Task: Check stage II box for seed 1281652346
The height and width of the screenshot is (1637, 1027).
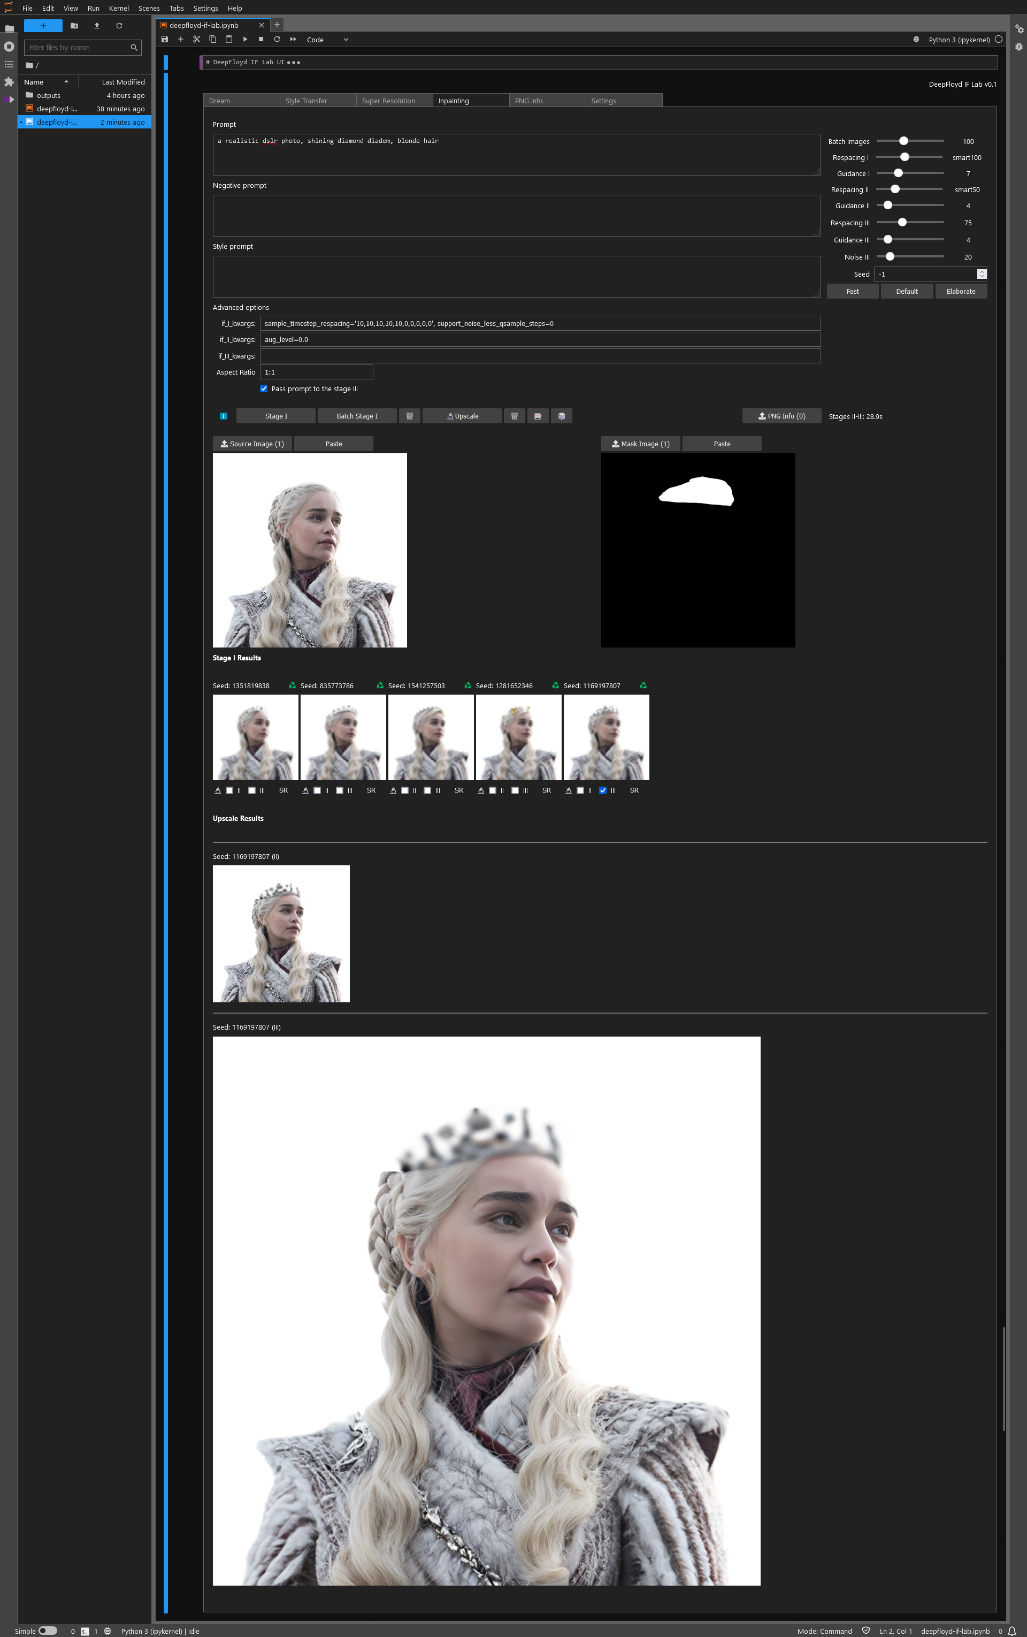Action: tap(493, 790)
